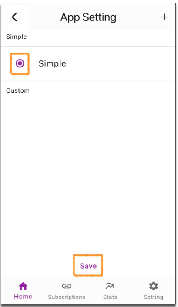Click the Custom section header
The image size is (178, 307).
click(x=18, y=90)
